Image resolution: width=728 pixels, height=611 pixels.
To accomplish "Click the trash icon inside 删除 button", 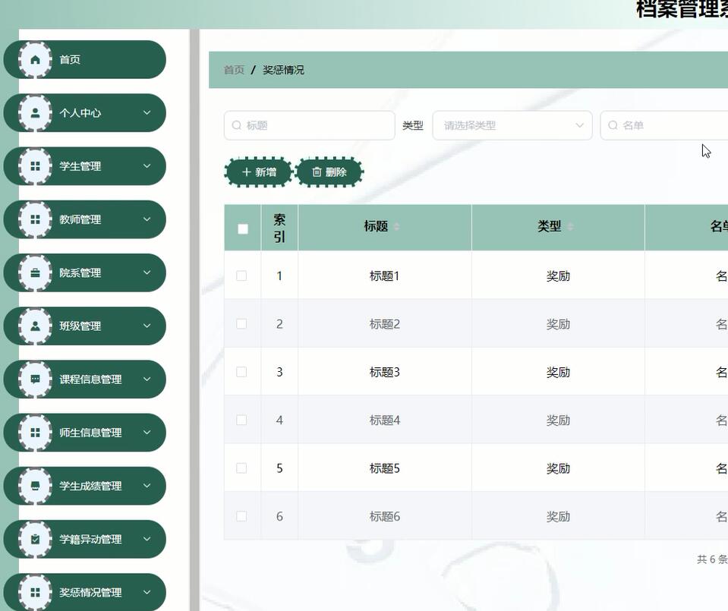I will 317,172.
